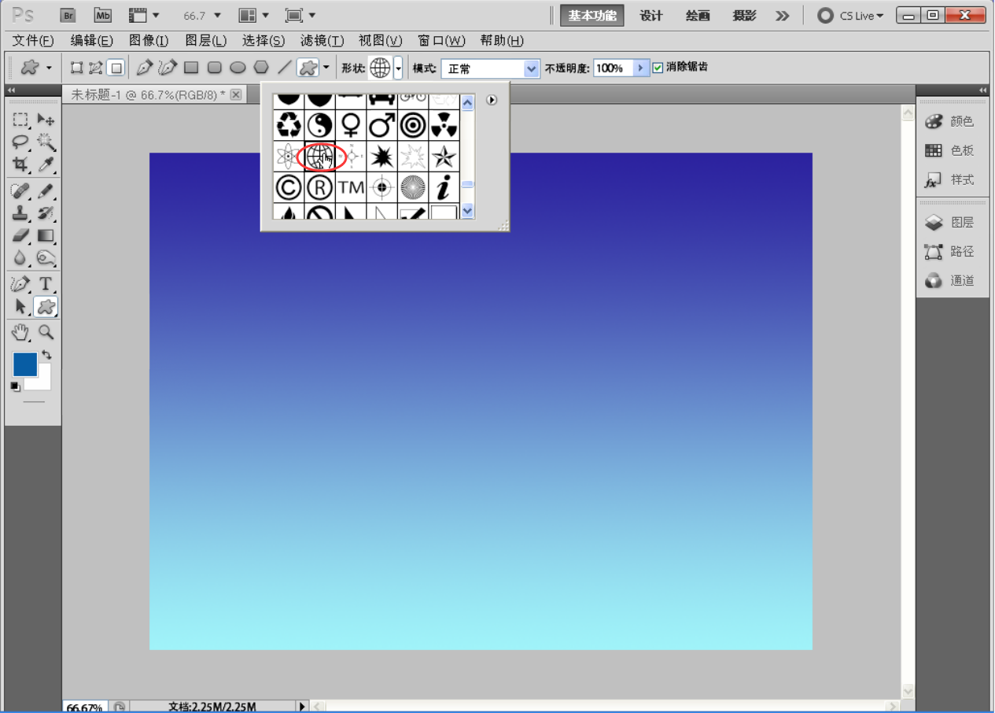Collapse the 形状 shape picker dropdown arrow

point(398,69)
